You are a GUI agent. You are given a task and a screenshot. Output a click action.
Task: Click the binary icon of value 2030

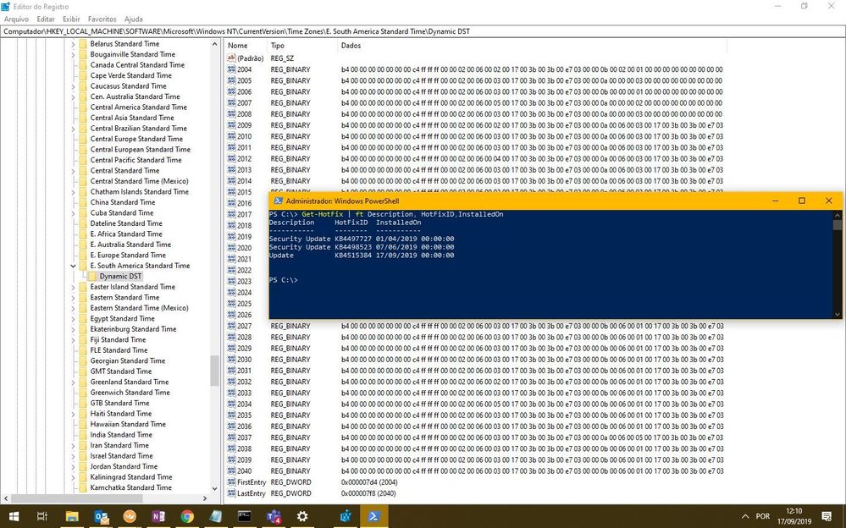pyautogui.click(x=231, y=359)
